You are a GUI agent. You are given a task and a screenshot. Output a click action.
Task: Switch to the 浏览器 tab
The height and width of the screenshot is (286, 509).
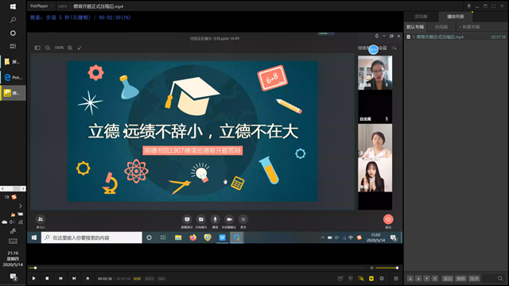(x=421, y=17)
